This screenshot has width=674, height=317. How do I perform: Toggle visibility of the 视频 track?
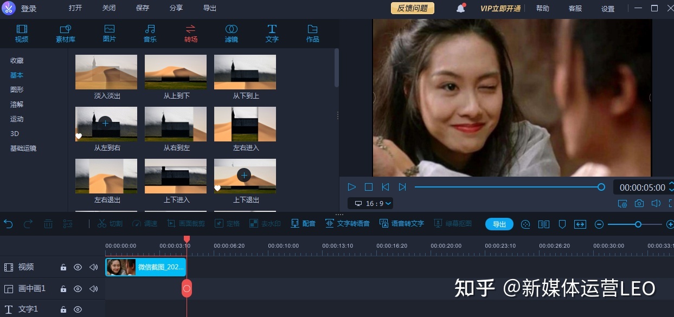[x=78, y=267]
